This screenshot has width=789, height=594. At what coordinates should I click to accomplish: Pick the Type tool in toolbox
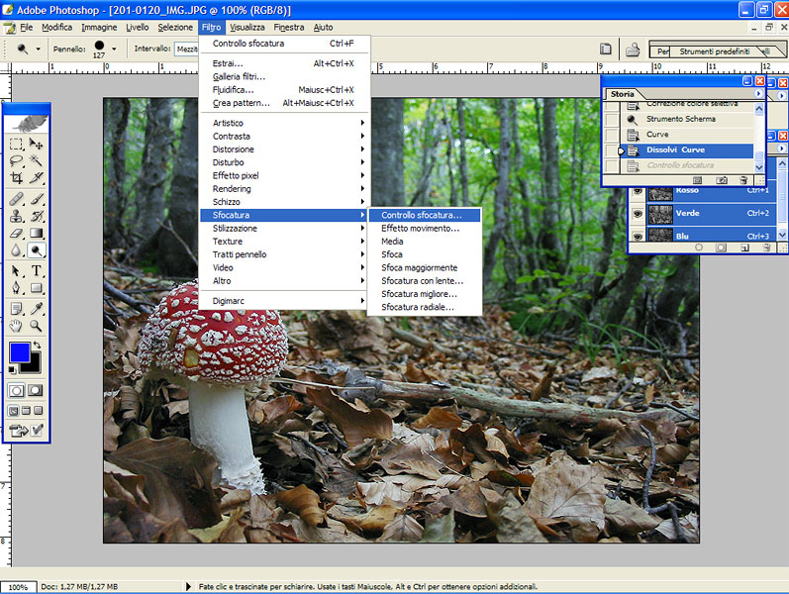tap(37, 271)
